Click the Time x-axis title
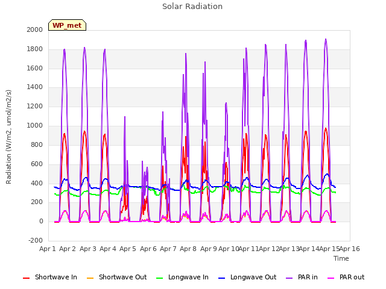Image resolution: width=386 pixels, height=289 pixels. pos(341,258)
